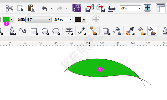167x100 pixels.
Task: Toggle the rulers display button
Action: [161, 8]
